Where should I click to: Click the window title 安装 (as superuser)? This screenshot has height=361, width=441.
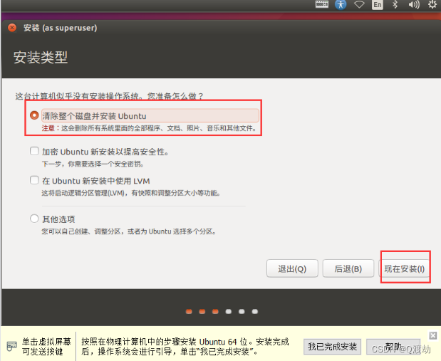tap(60, 28)
